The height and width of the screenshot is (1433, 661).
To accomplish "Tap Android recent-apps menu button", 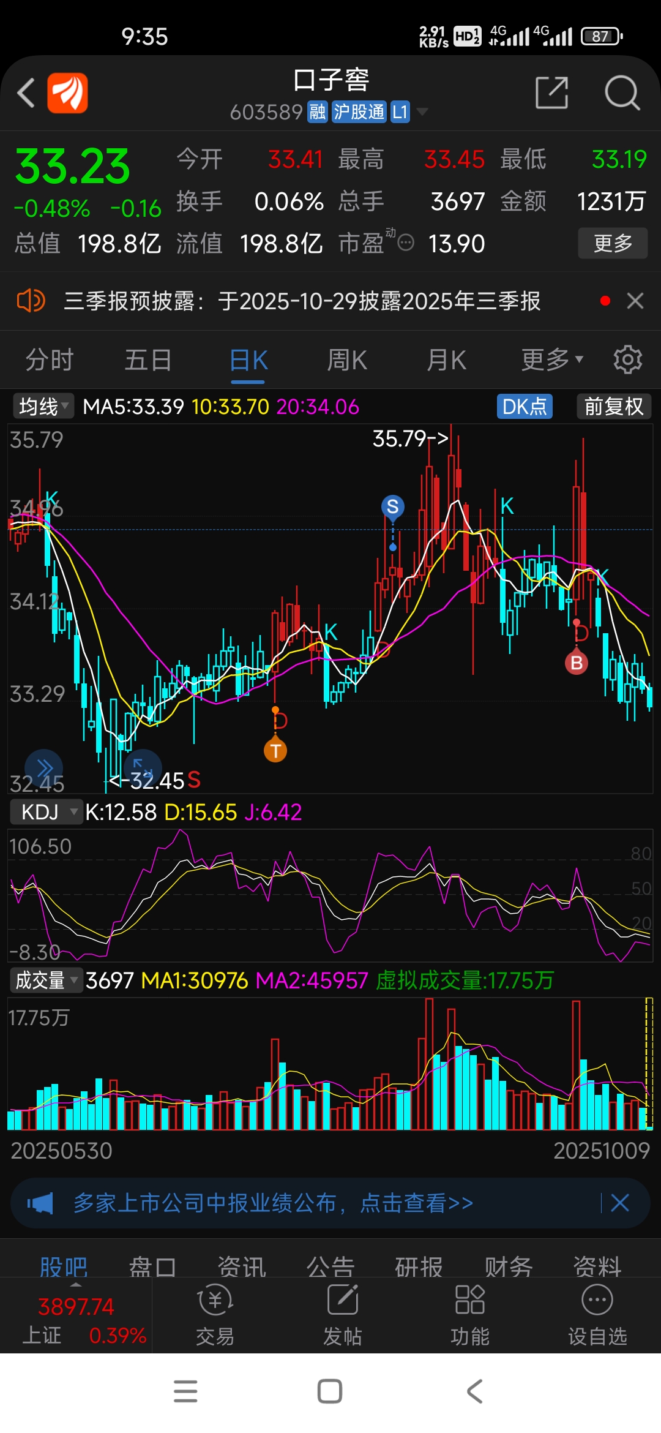I will 185,1391.
